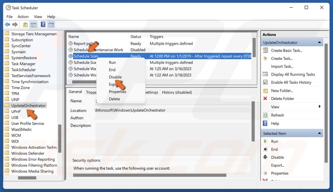
Task: Click Export under Selected Item
Action: (277, 165)
